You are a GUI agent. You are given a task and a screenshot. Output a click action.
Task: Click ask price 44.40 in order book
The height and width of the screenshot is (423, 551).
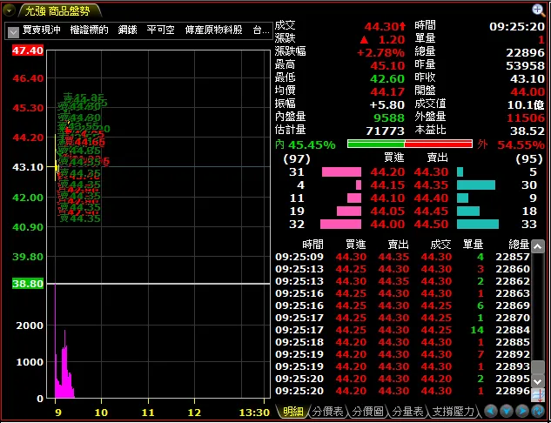(x=431, y=198)
